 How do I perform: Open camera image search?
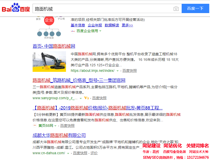(x=176, y=9)
